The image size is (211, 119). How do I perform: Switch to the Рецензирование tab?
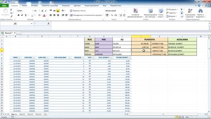pyautogui.click(x=92, y=6)
